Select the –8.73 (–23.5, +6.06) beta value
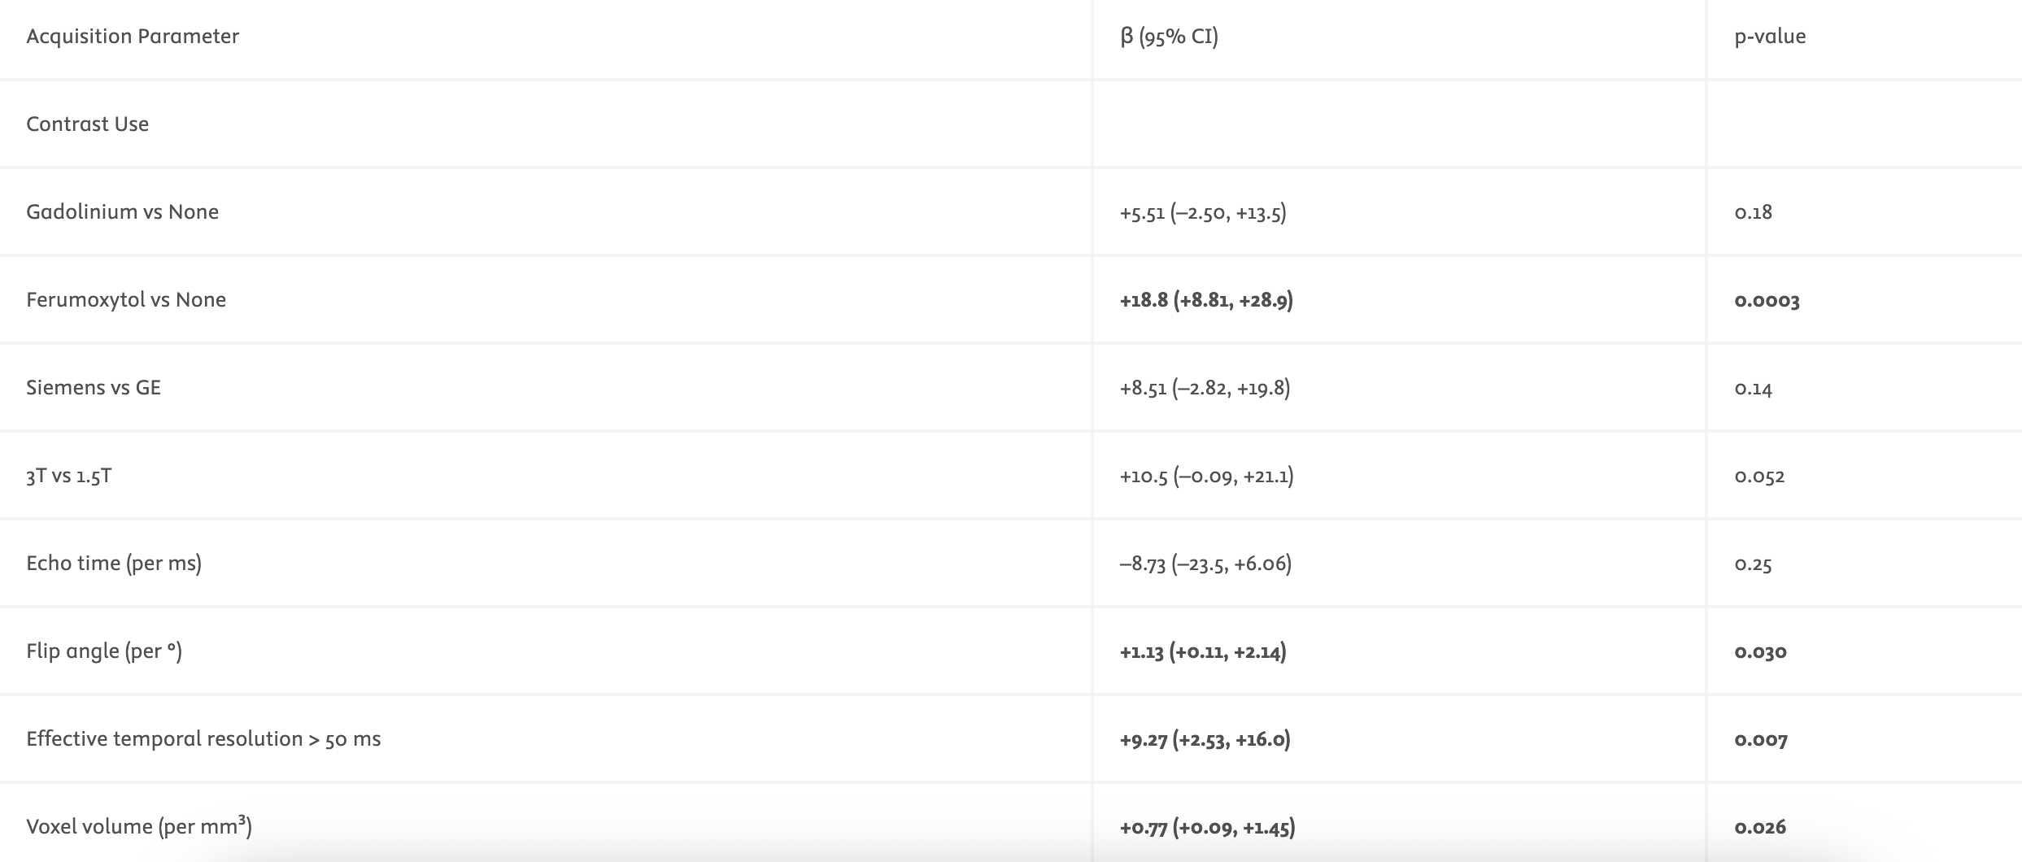 click(x=1205, y=564)
